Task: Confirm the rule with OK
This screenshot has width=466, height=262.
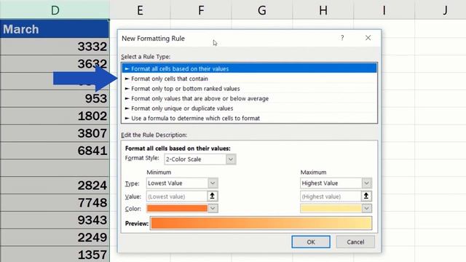Action: (311, 242)
